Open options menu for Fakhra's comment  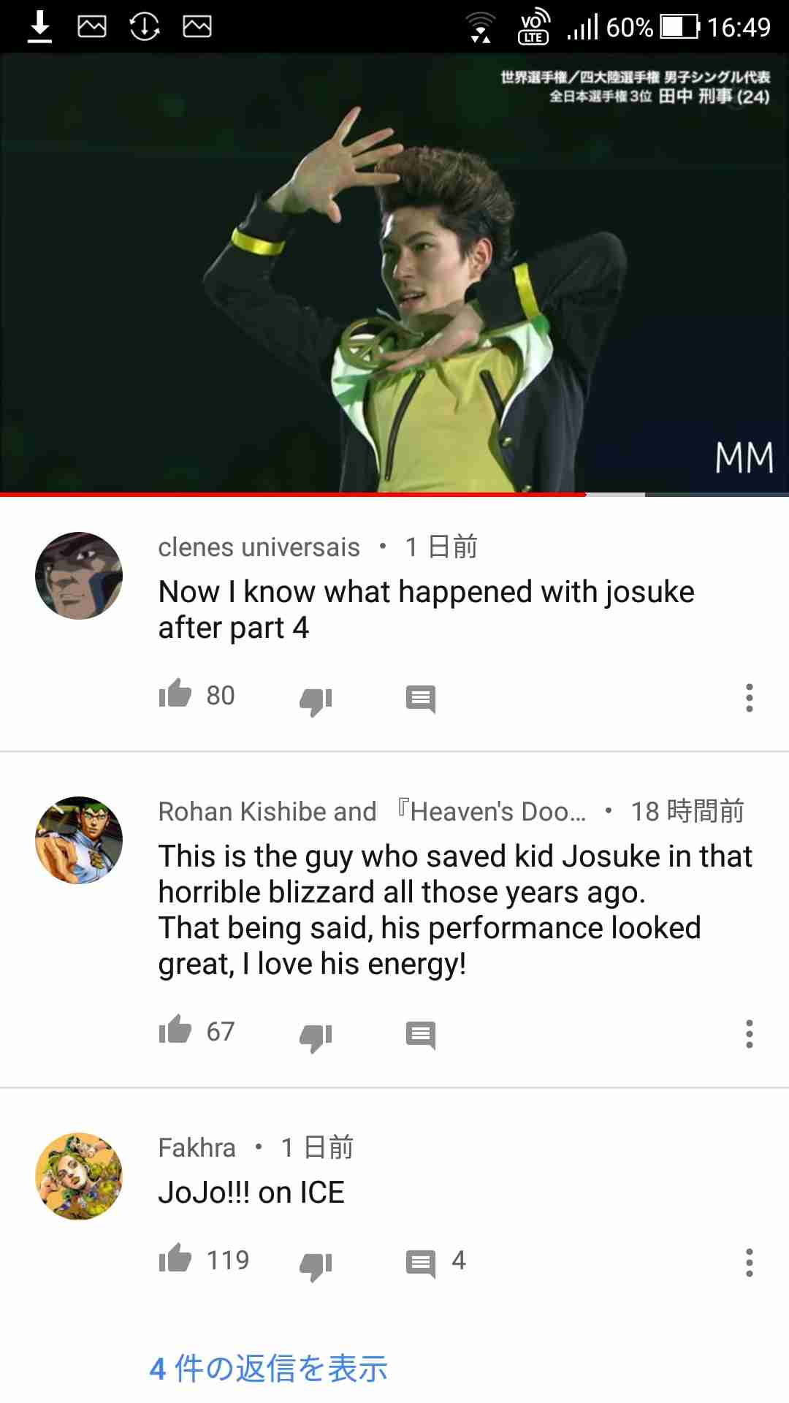(x=749, y=1263)
